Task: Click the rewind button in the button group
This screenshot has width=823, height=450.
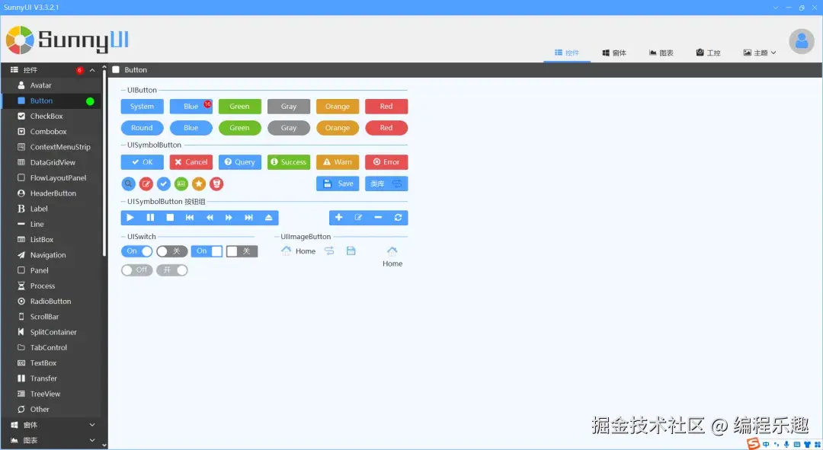Action: pos(210,217)
